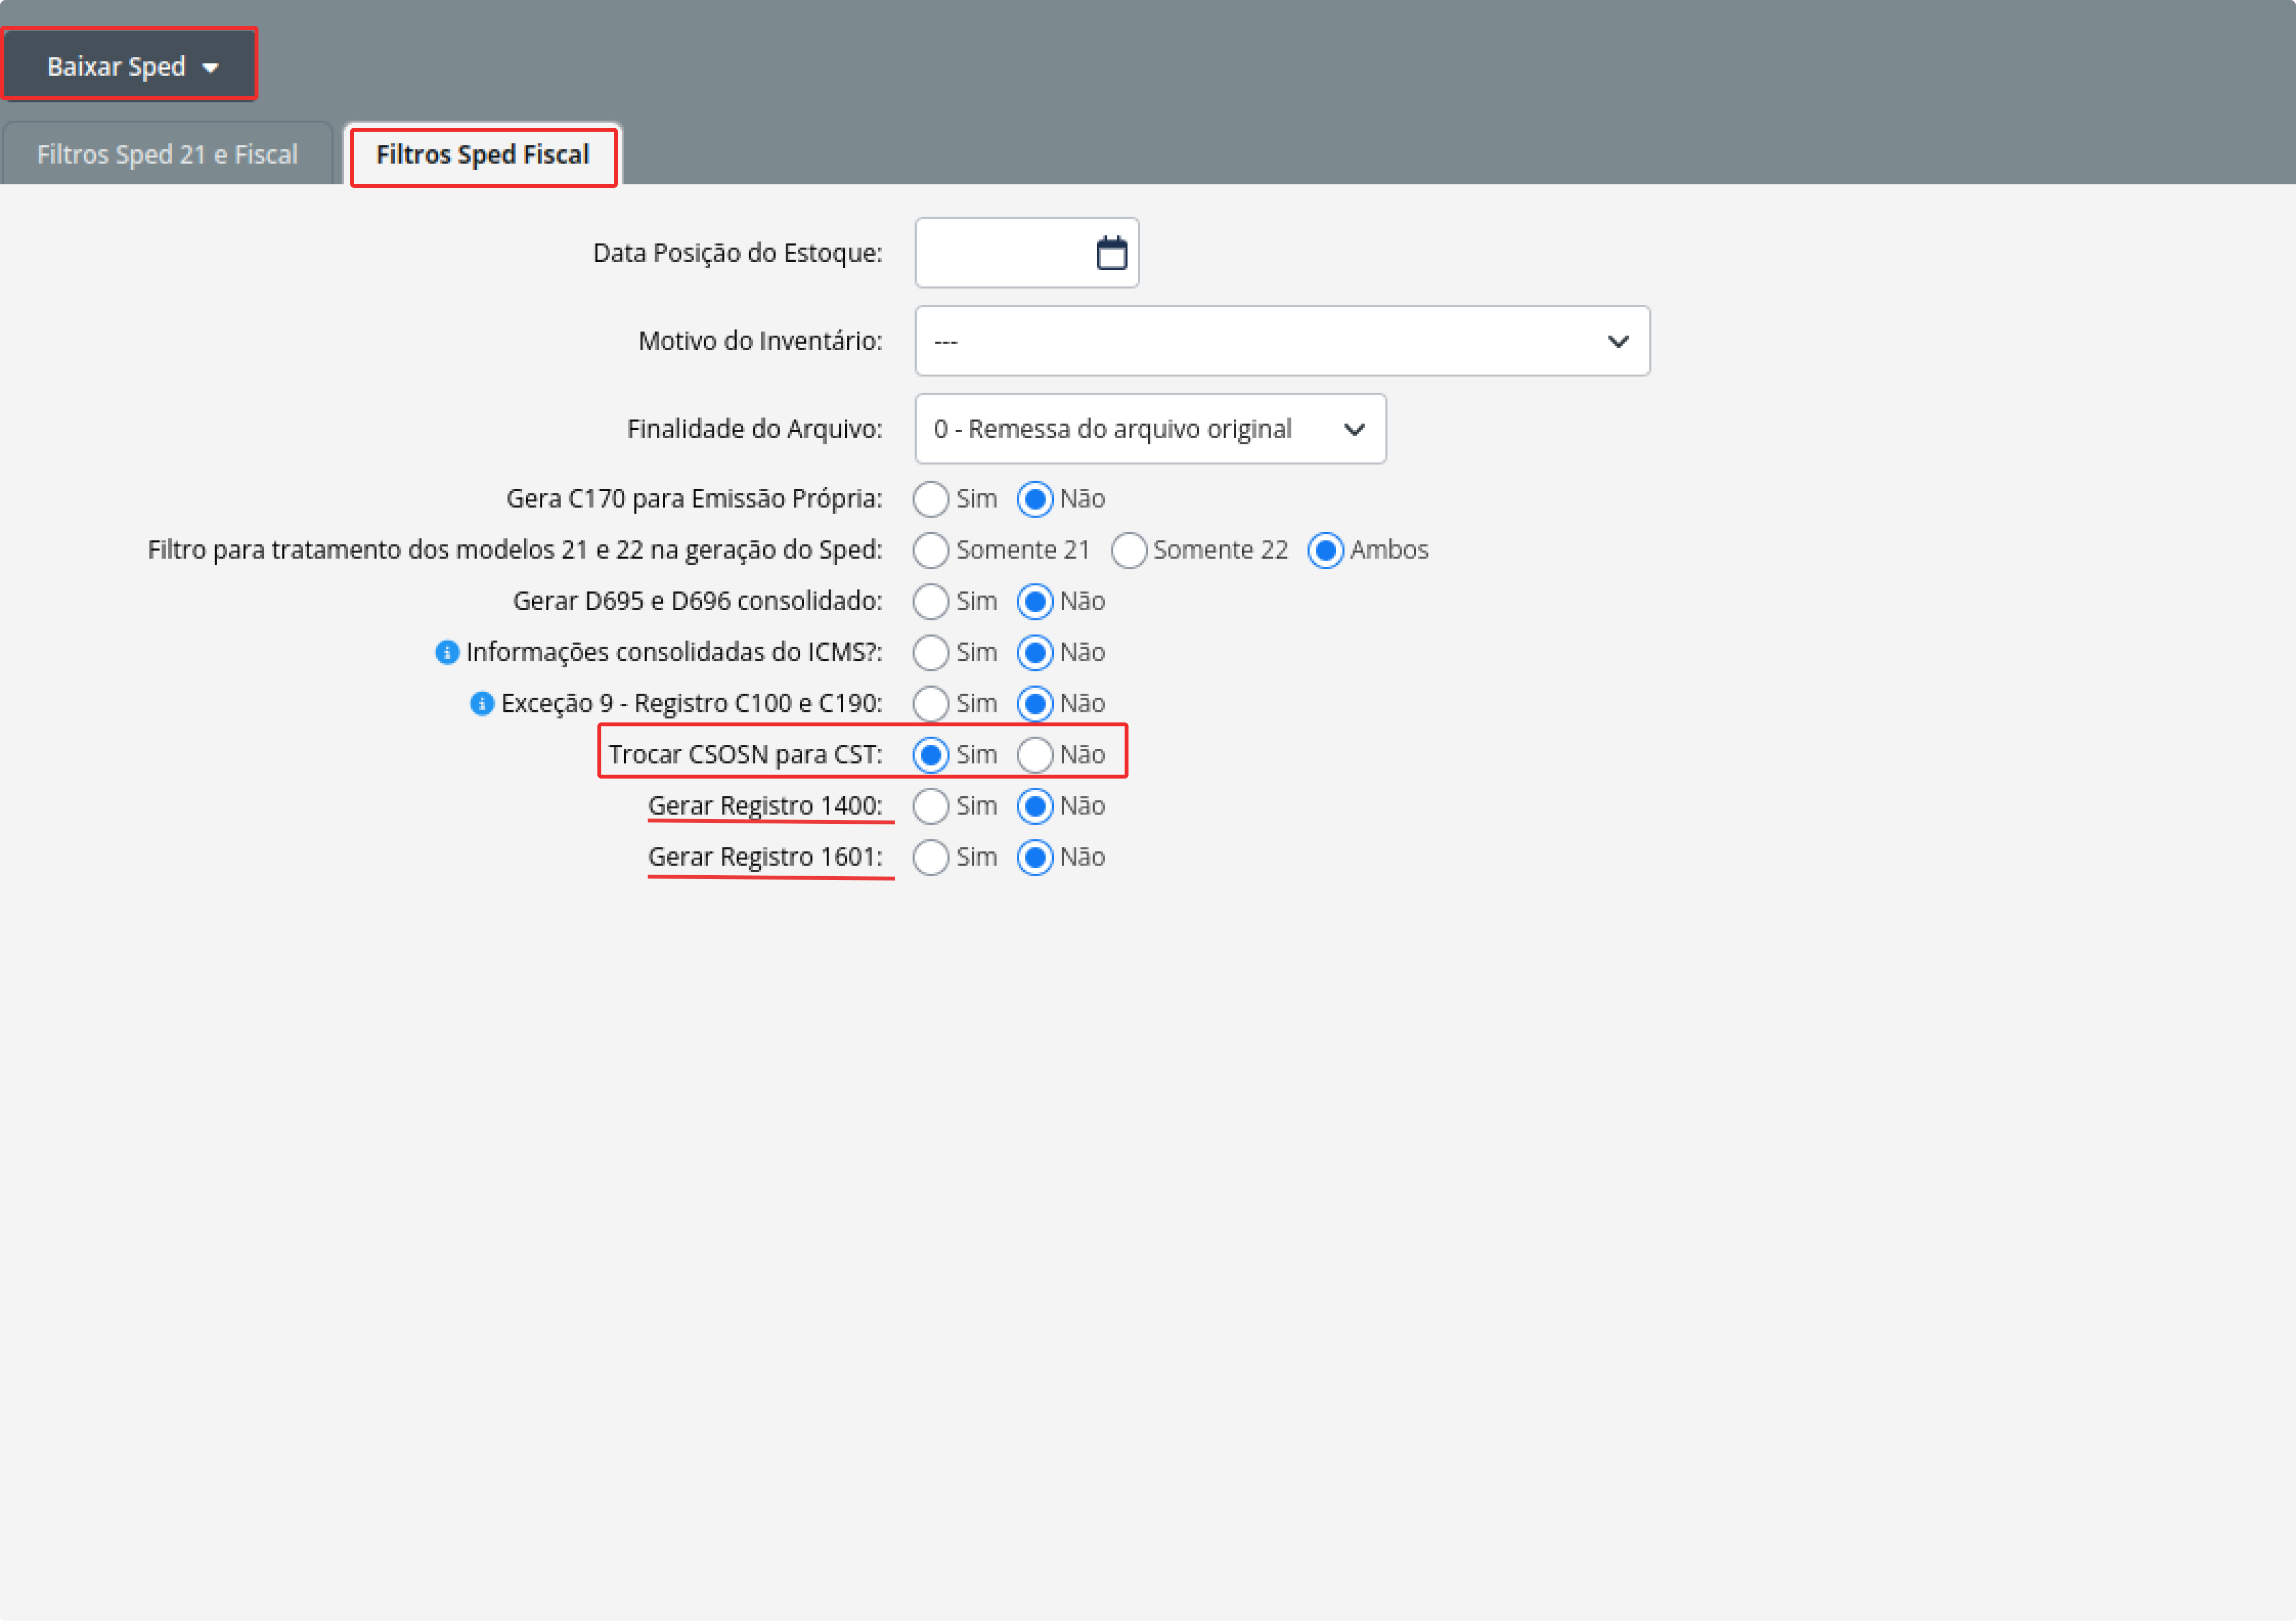Click the 'Gerar Registro 1601:' label

coord(765,857)
